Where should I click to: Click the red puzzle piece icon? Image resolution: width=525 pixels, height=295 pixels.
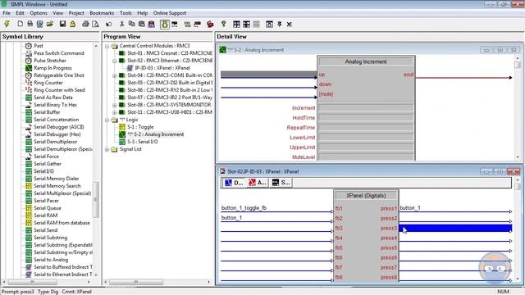pos(210,24)
